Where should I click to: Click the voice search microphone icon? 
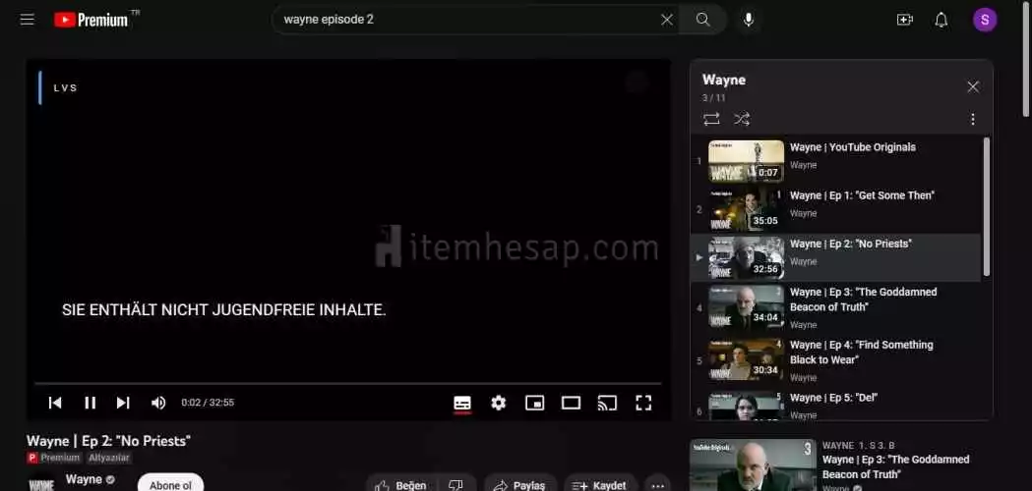tap(749, 20)
